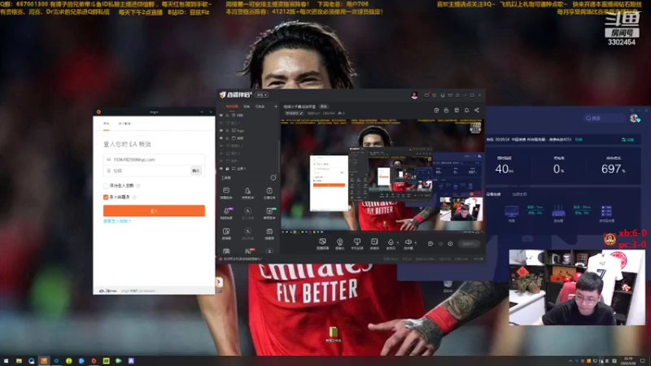Image resolution: width=651 pixels, height=366 pixels.
Task: Click the 697 % value in accelerator
Action: [614, 169]
